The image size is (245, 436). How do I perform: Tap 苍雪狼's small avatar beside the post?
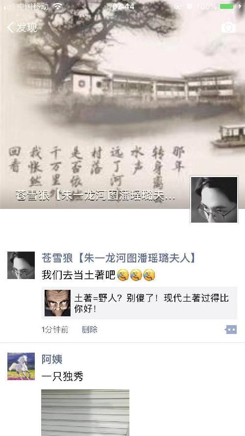[21, 265]
